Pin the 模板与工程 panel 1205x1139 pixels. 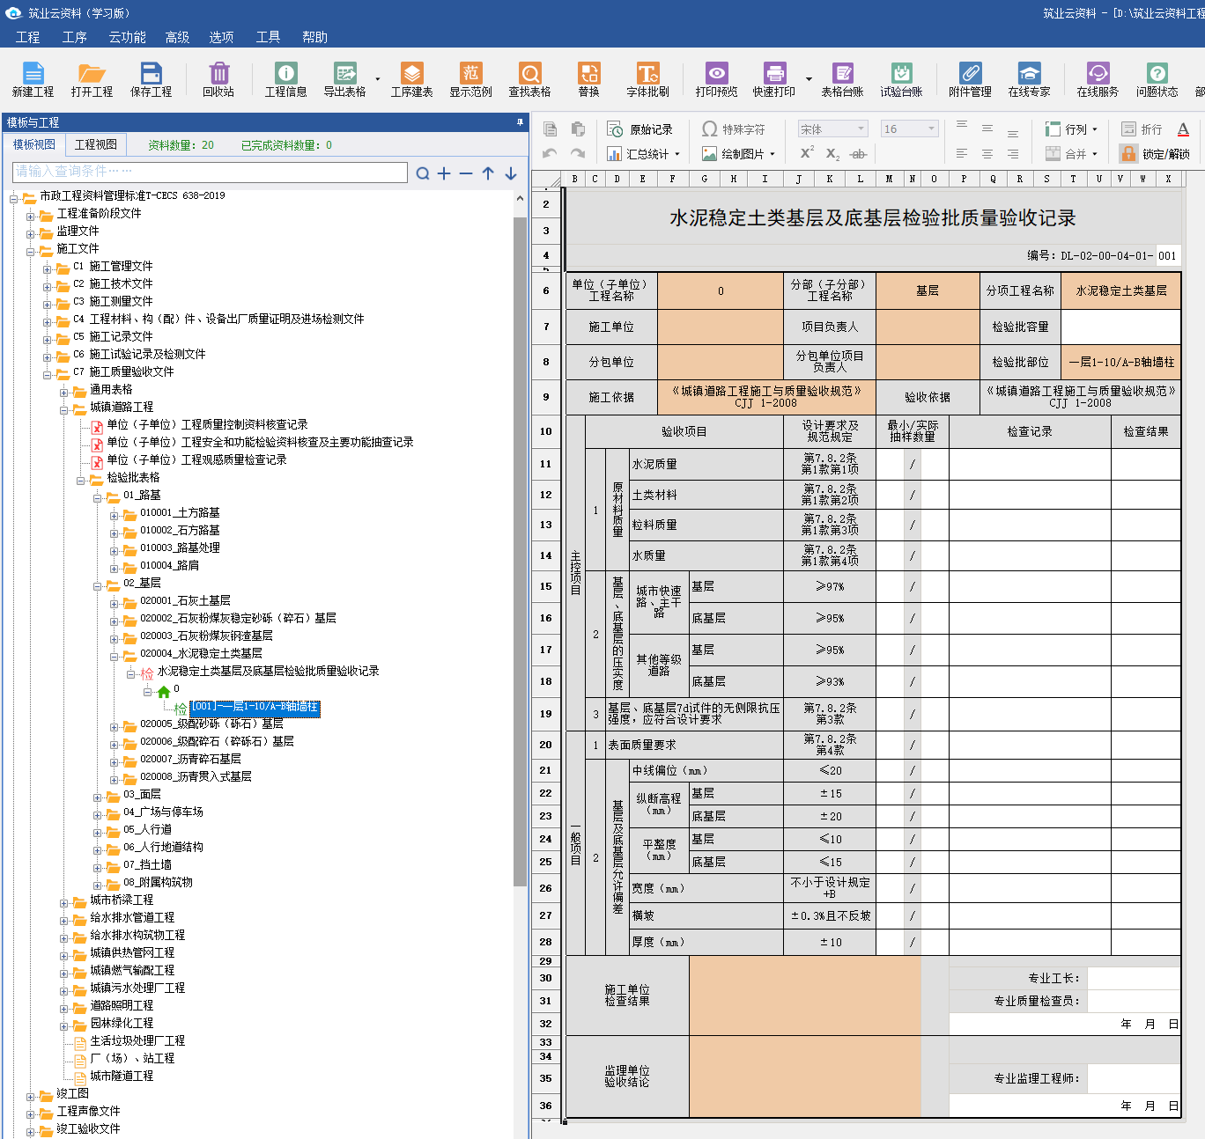(520, 122)
